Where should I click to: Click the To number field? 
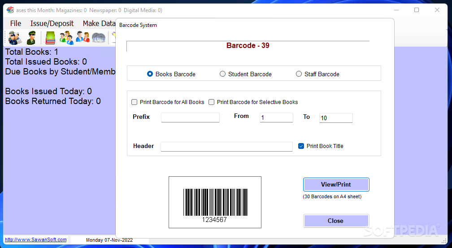pos(336,117)
